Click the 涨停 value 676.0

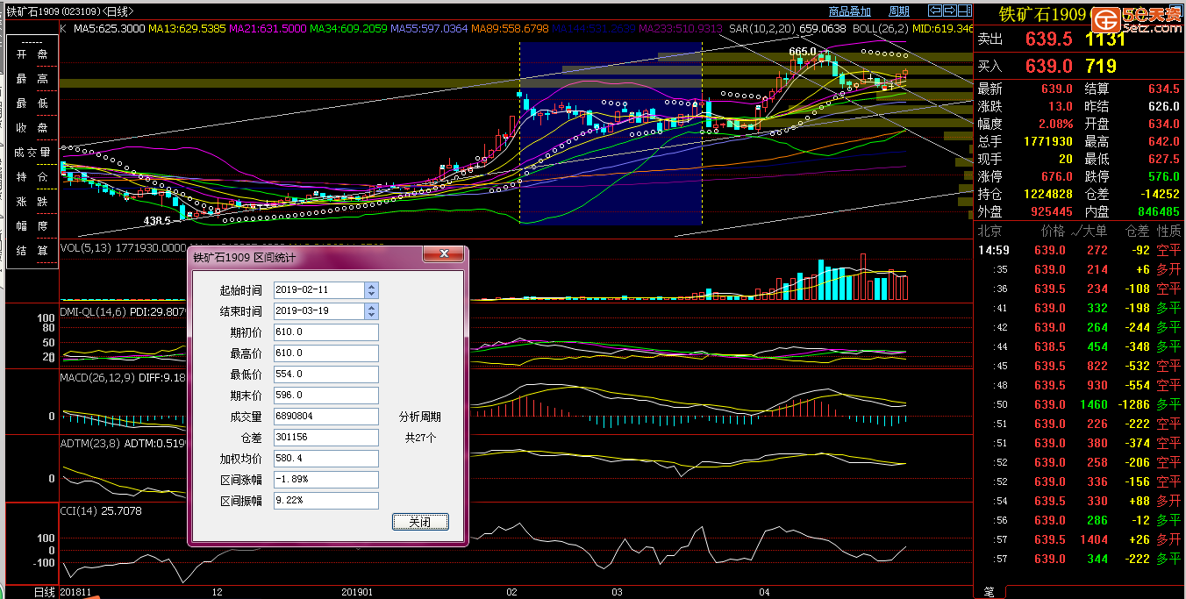(1057, 176)
